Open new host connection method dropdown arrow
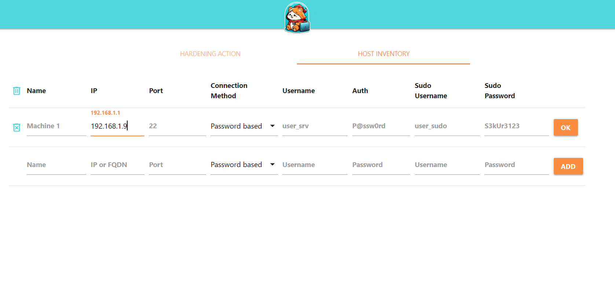Viewport: 615px width, 303px height. tap(272, 165)
